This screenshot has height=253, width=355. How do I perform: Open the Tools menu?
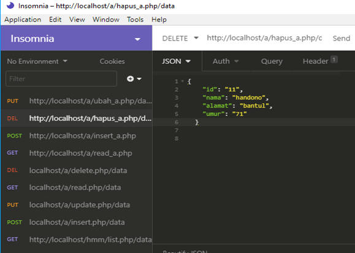point(135,20)
